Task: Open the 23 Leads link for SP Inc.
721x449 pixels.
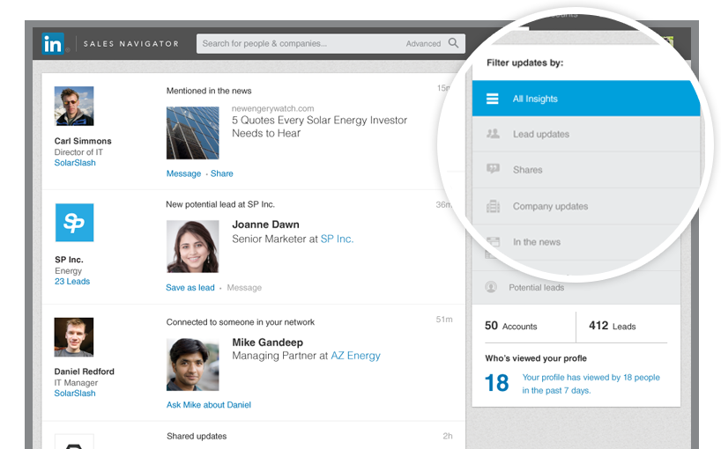Action: point(72,281)
